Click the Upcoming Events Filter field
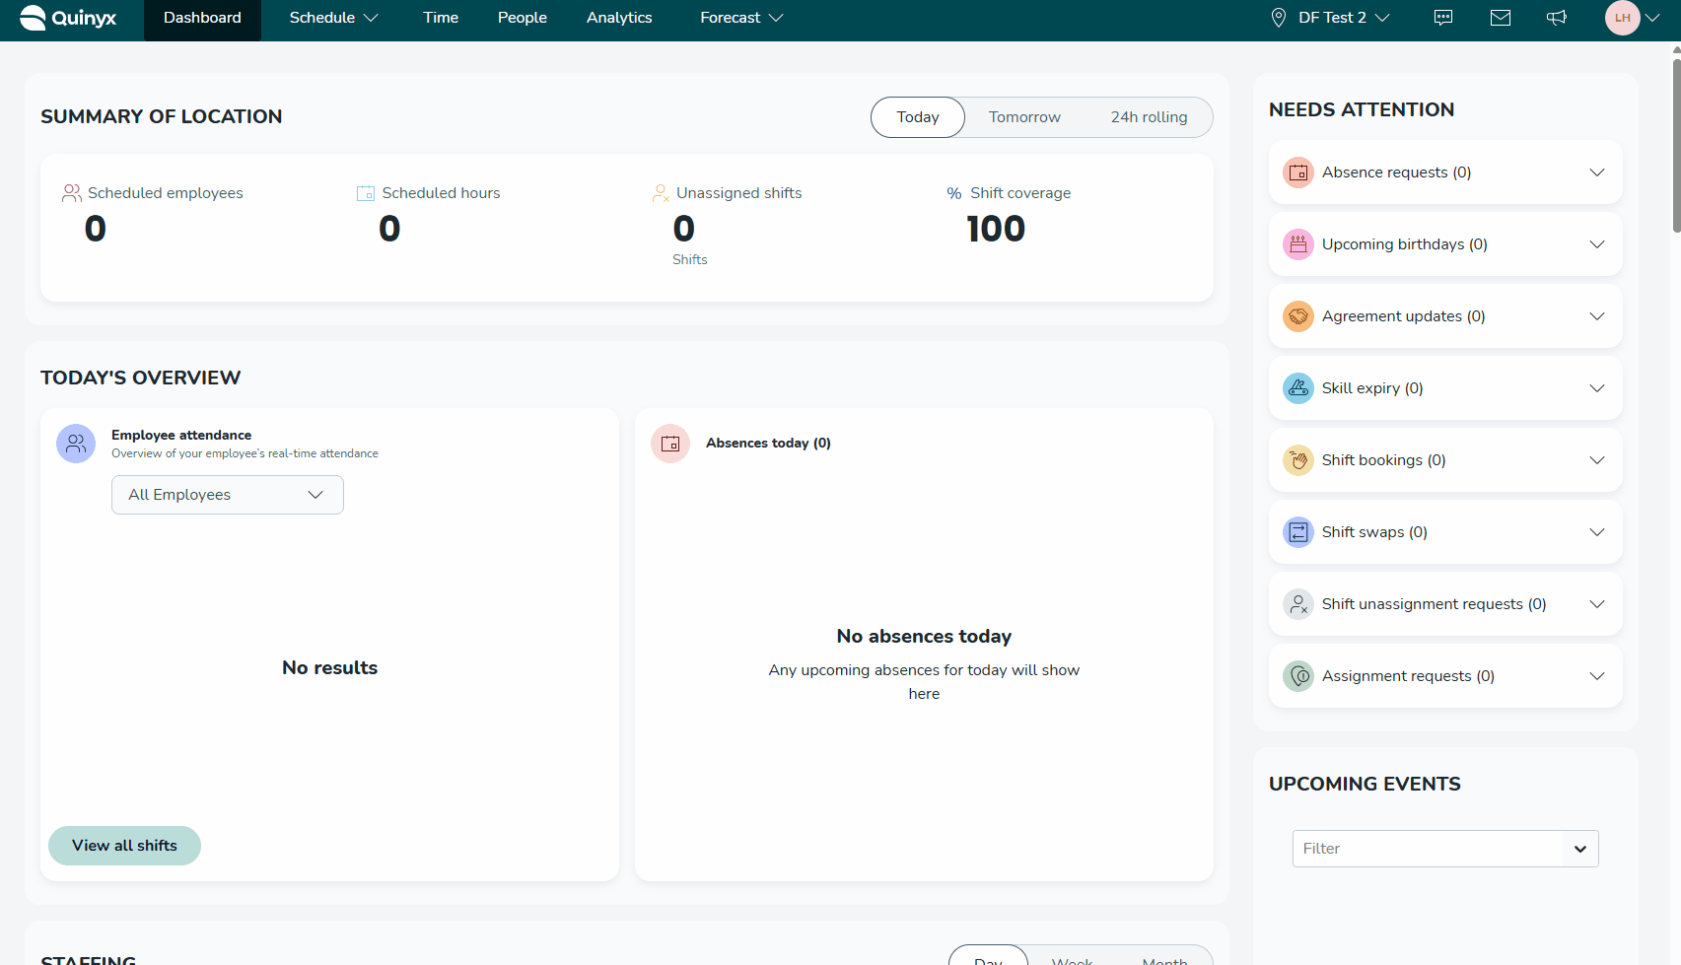The image size is (1681, 965). (x=1428, y=849)
